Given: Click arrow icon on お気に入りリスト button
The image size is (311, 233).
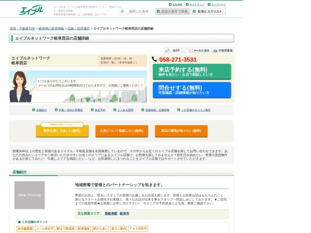Looking at the screenshot, I should (194, 11).
